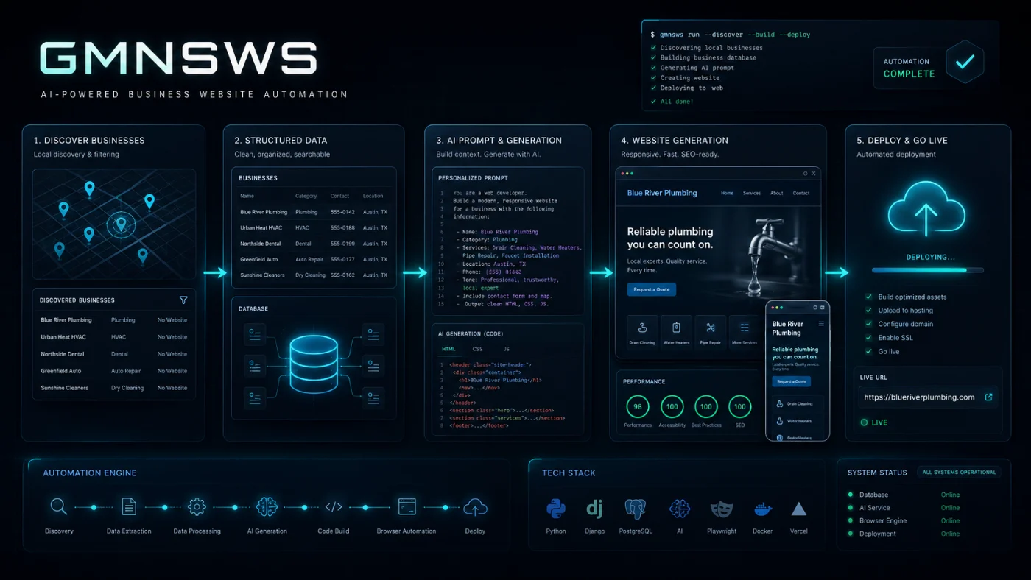Click Request a Quote in mobile preview
1031x580 pixels.
(x=792, y=381)
